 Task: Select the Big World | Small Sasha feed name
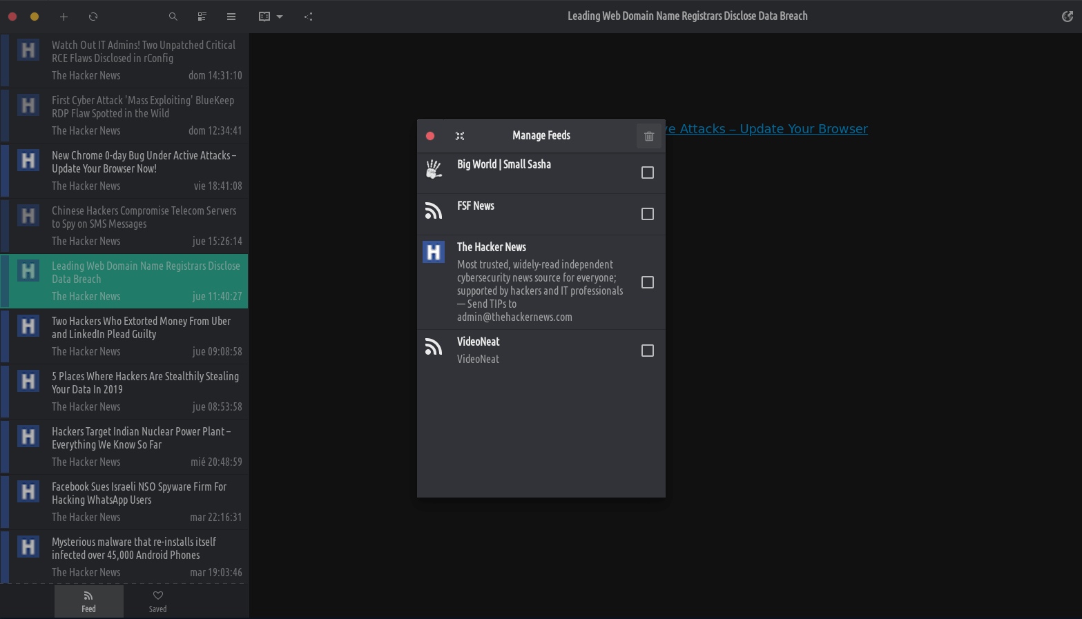click(504, 164)
